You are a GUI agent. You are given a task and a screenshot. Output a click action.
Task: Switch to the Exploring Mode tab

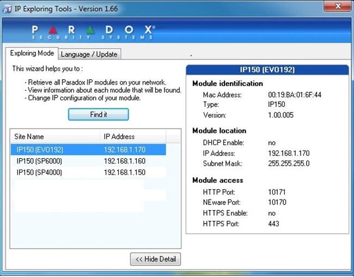32,53
